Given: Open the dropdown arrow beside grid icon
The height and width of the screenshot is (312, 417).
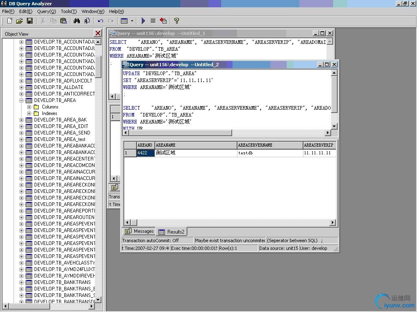Looking at the screenshot, I should click(132, 21).
